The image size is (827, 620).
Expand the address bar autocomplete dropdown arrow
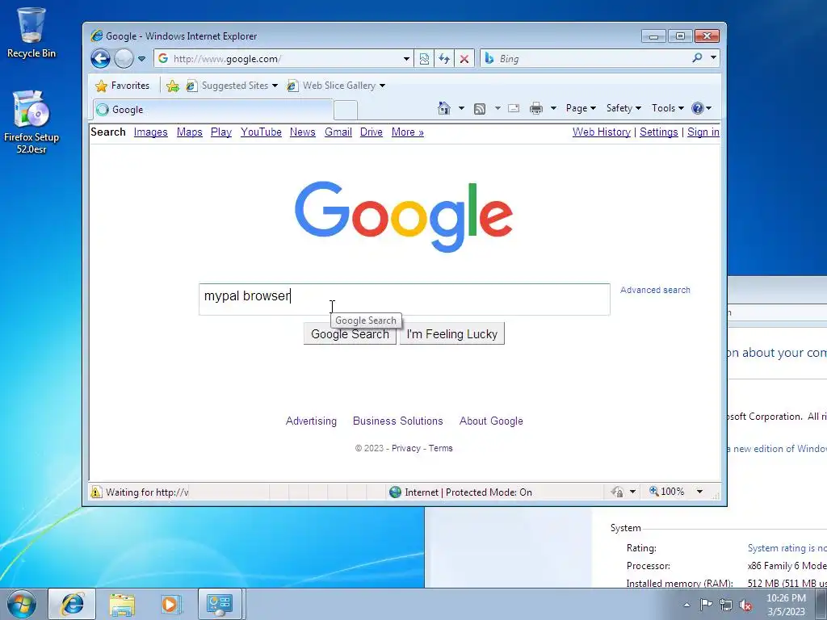click(406, 58)
